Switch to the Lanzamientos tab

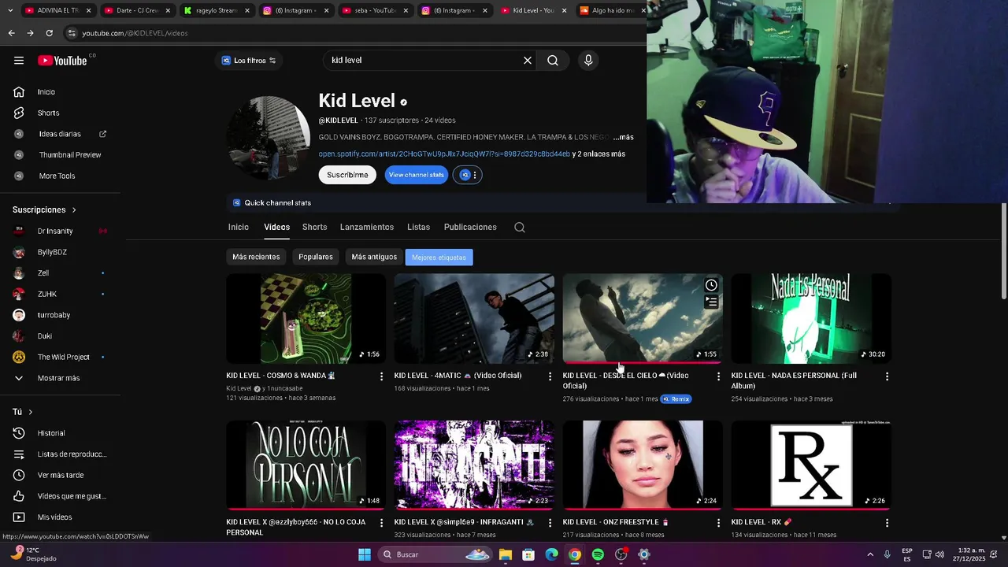(x=367, y=227)
